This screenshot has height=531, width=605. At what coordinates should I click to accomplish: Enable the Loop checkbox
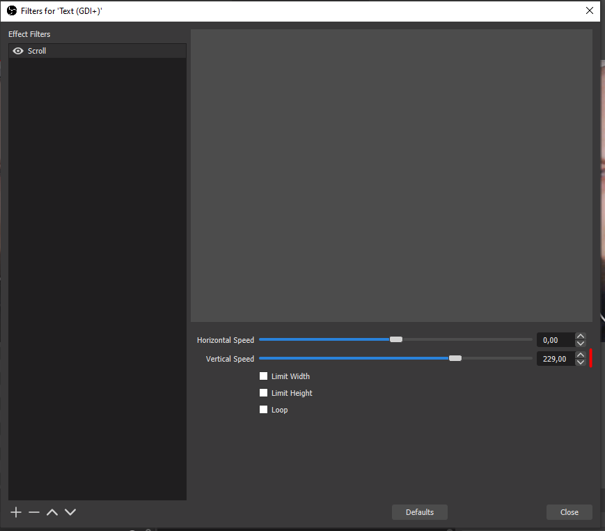(x=263, y=409)
